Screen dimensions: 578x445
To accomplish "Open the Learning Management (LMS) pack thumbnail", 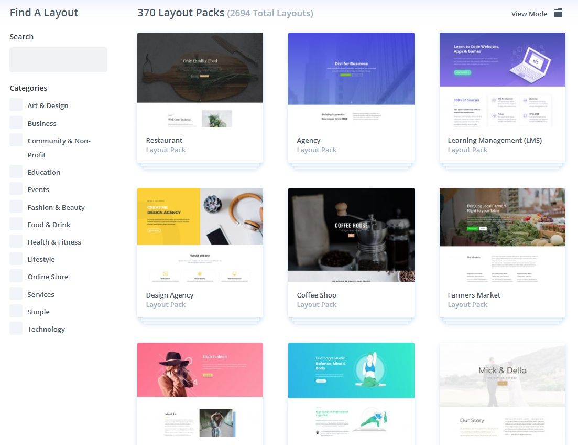I will click(503, 80).
